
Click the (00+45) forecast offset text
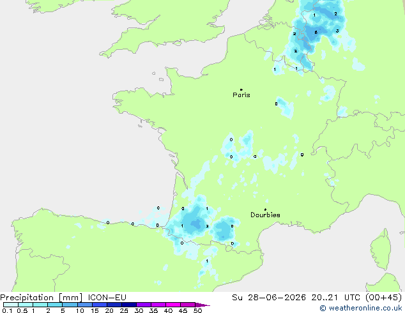point(383,298)
